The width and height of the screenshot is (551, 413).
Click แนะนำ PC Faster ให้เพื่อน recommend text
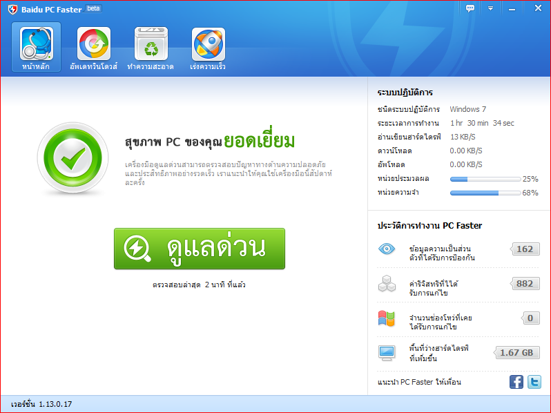[x=419, y=382]
